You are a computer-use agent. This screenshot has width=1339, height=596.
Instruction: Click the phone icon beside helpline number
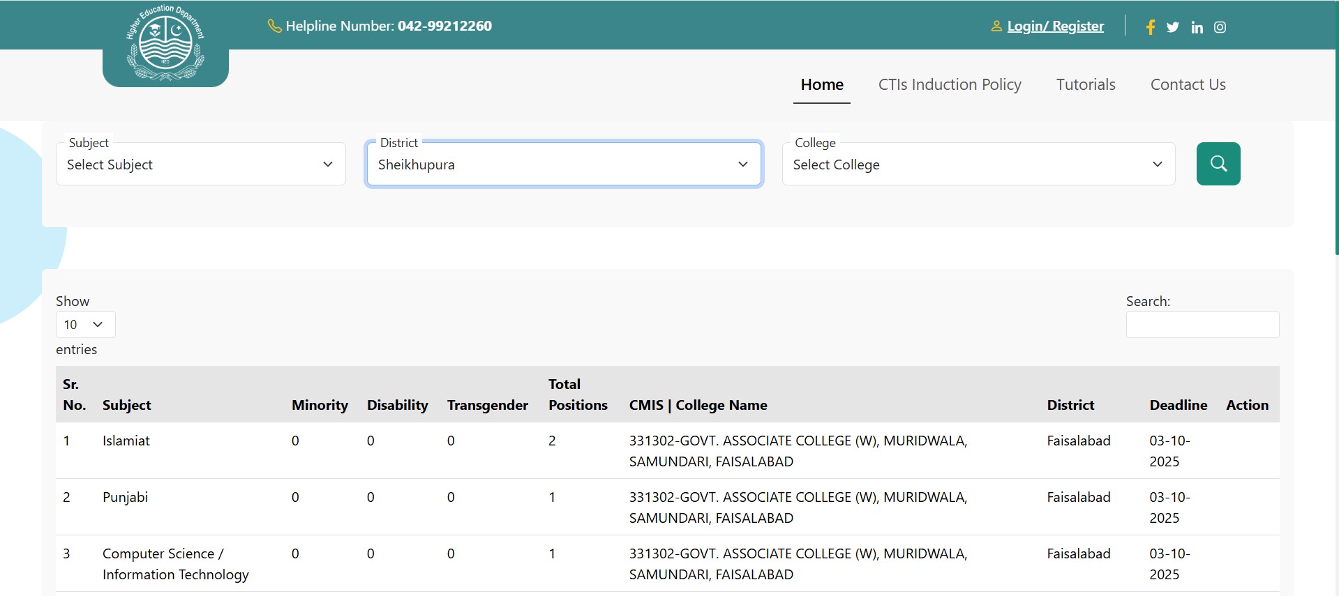[274, 26]
